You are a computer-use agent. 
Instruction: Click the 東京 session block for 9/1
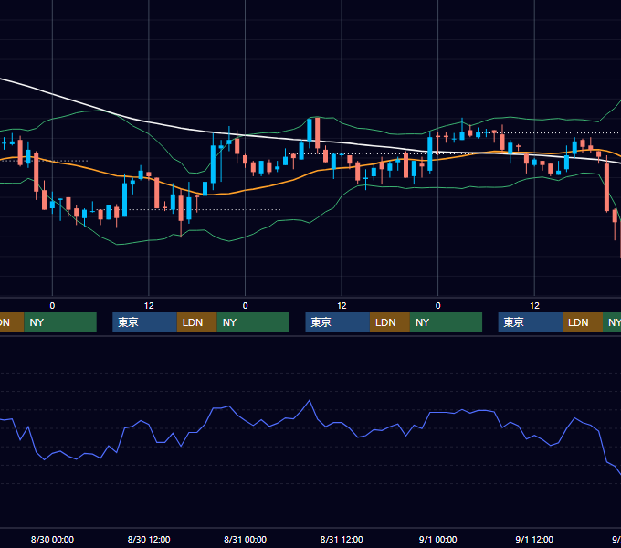point(531,322)
